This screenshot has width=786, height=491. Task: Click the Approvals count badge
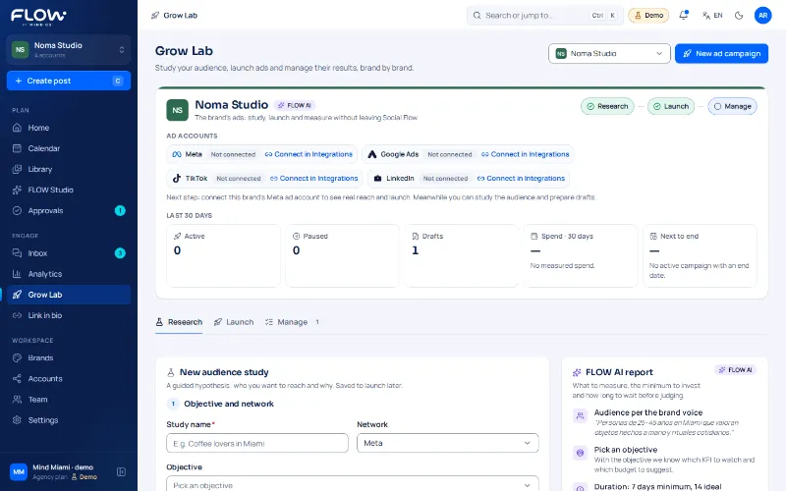(120, 210)
